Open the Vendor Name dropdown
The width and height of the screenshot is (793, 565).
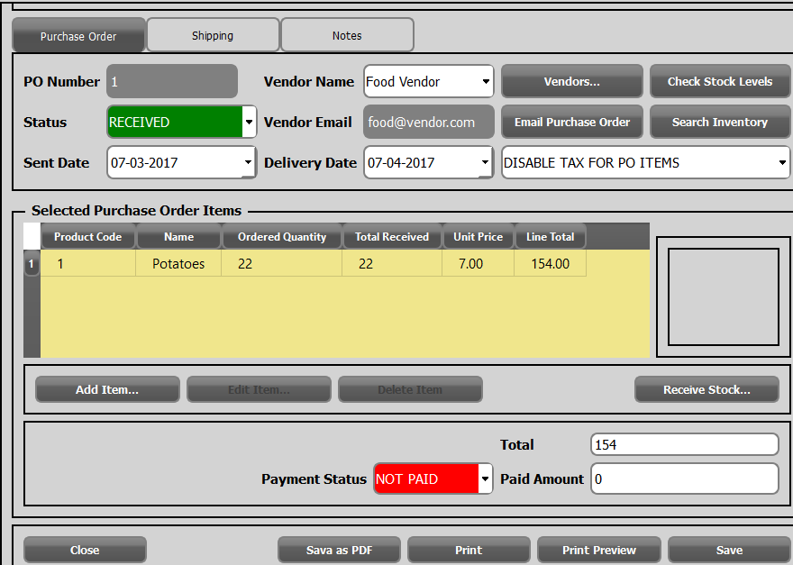(487, 82)
